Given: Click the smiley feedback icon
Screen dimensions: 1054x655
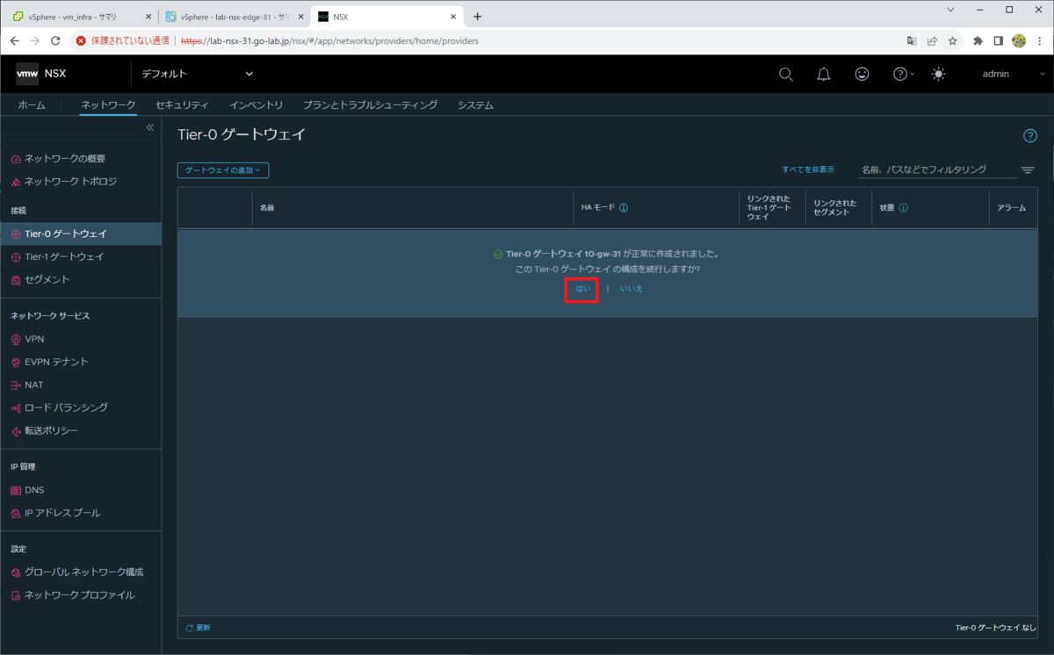Looking at the screenshot, I should (863, 75).
